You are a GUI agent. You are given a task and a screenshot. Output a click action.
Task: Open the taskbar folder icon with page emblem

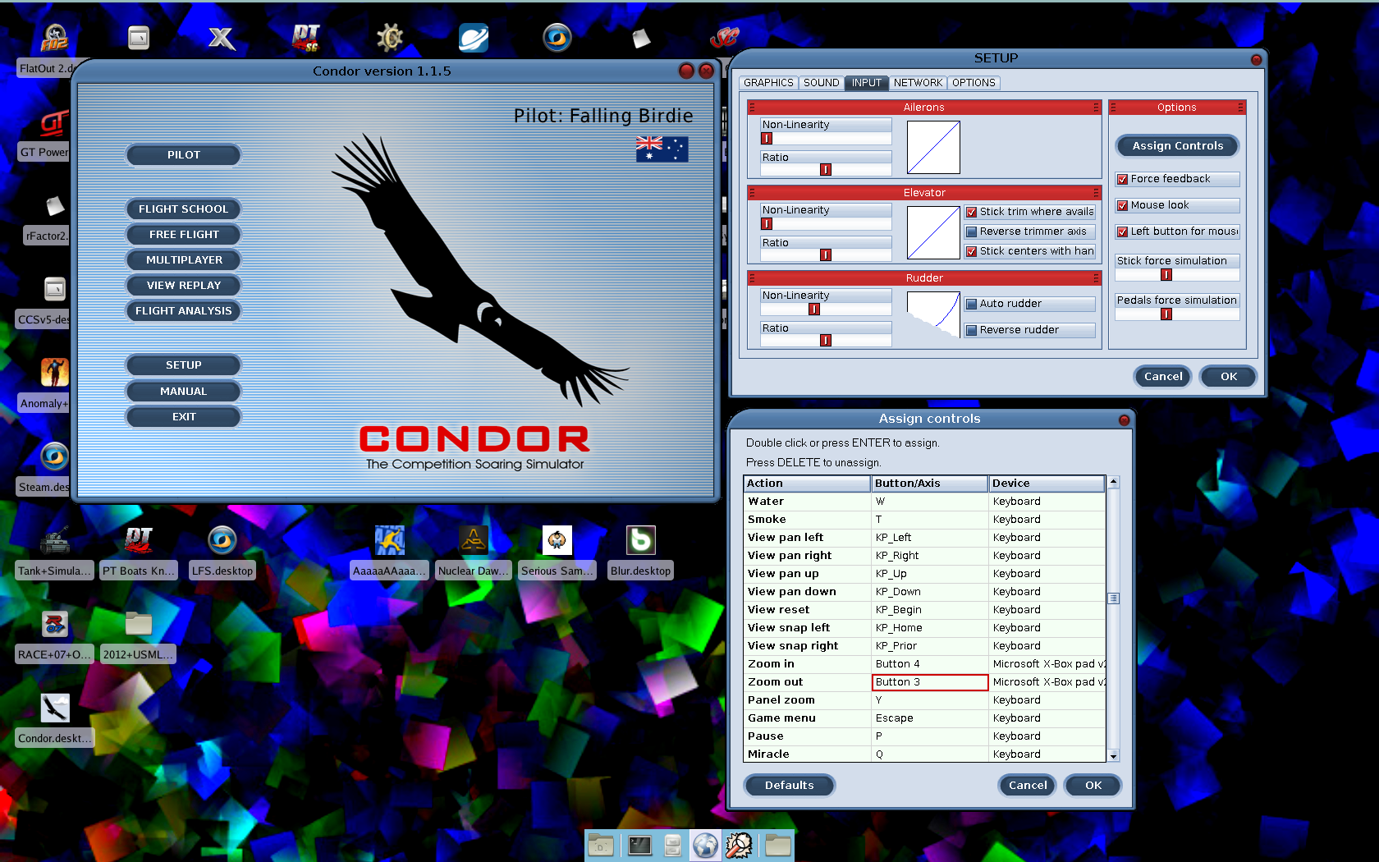pos(601,845)
